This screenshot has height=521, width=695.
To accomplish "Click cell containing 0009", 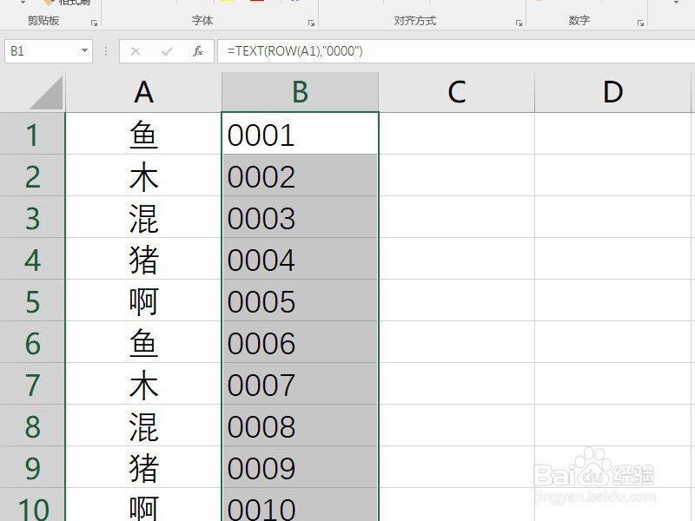I will [x=300, y=467].
